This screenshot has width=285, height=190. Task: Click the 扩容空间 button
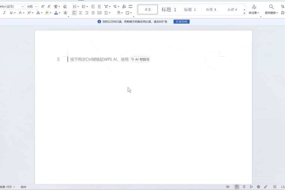coord(181,22)
